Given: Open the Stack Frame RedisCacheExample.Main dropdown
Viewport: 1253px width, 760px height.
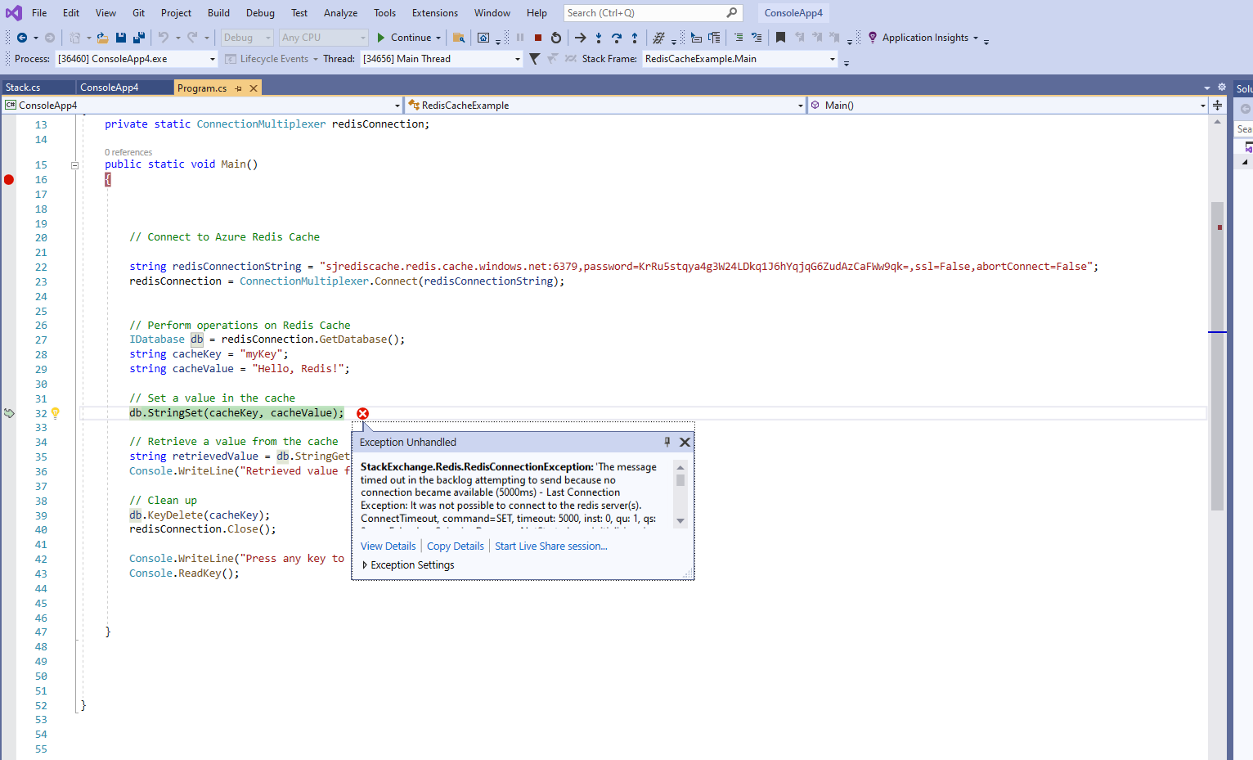Looking at the screenshot, I should pos(740,59).
